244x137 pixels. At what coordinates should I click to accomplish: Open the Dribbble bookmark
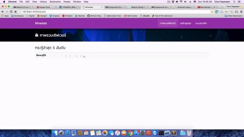click(67, 16)
